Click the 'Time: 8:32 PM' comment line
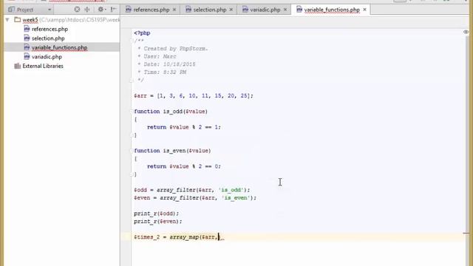This screenshot has width=473, height=266. click(165, 72)
